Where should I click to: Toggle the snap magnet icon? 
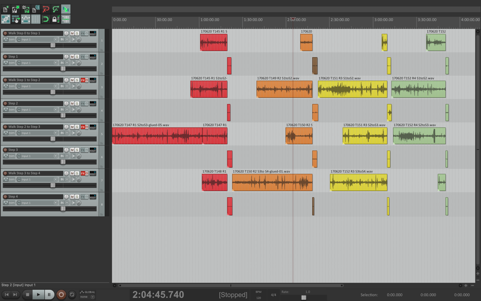pos(45,19)
